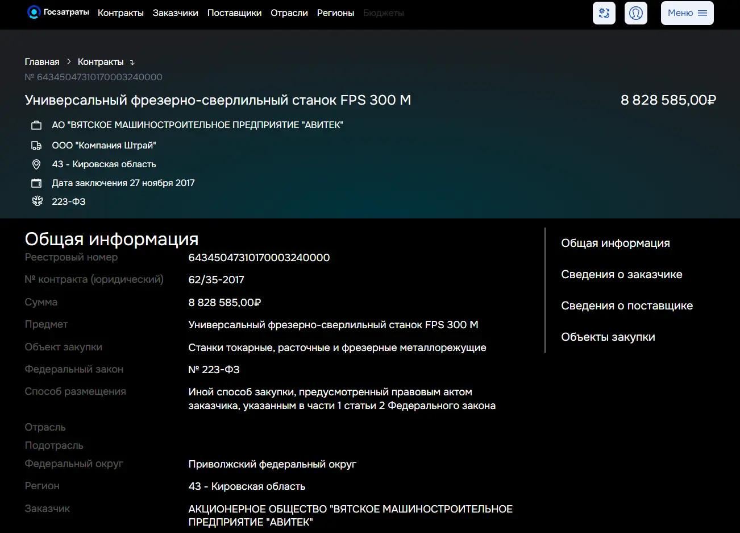Jump to Сведения о заказчике section
Viewport: 740px width, 533px height.
click(622, 275)
